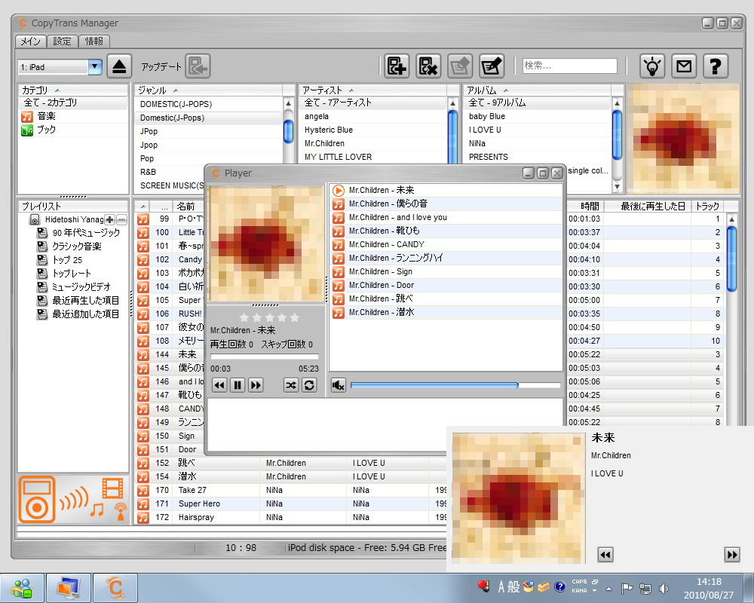Switch to the 情報 tab

coord(94,41)
